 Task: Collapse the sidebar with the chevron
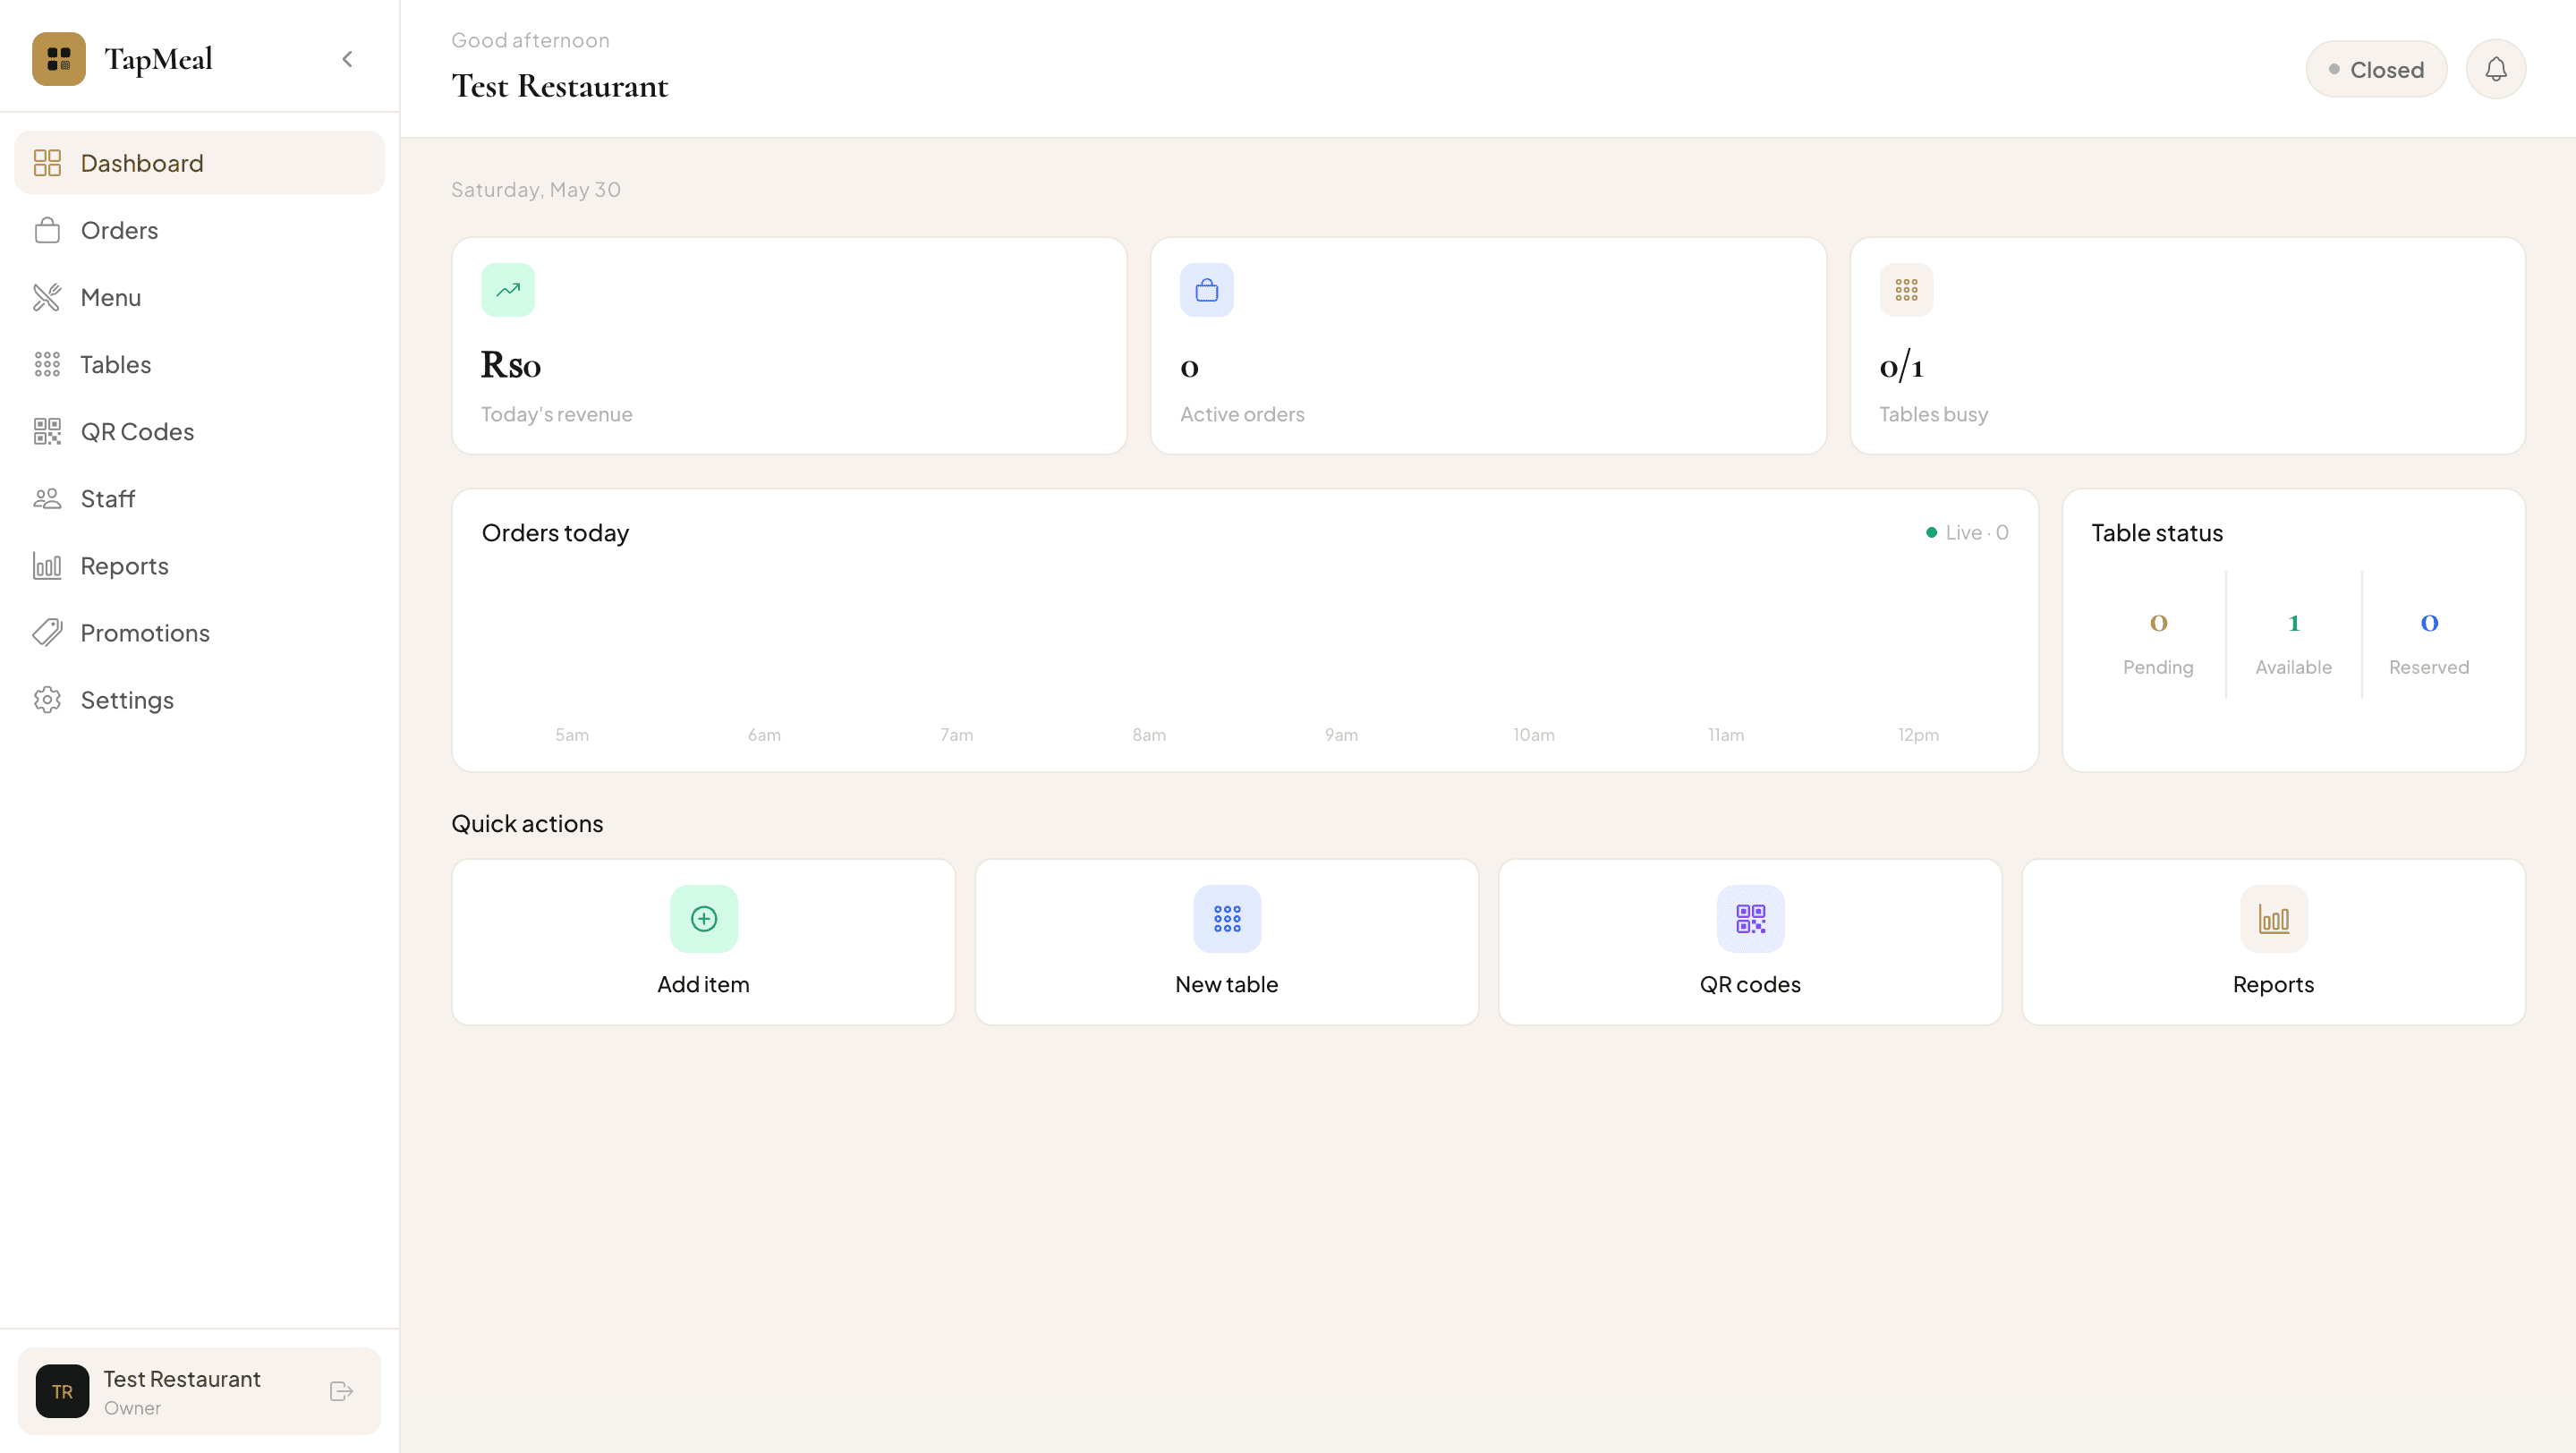point(347,59)
